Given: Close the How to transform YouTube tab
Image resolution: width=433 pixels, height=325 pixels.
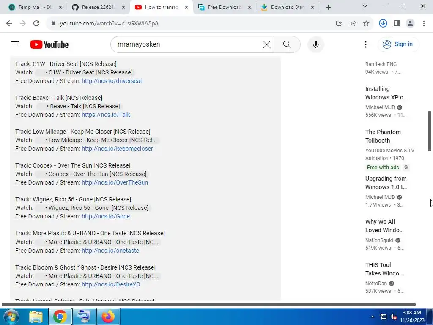Looking at the screenshot, I should point(186,7).
